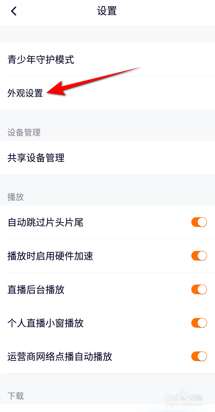Click the 设置 page title
The image size is (215, 412).
107,11
